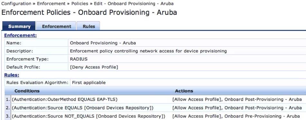Viewport: 306px width, 120px height.
Task: Click the Rules section heading link
Action: click(x=12, y=75)
